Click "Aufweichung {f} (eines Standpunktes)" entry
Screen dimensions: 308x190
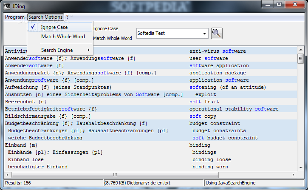(x=58, y=87)
